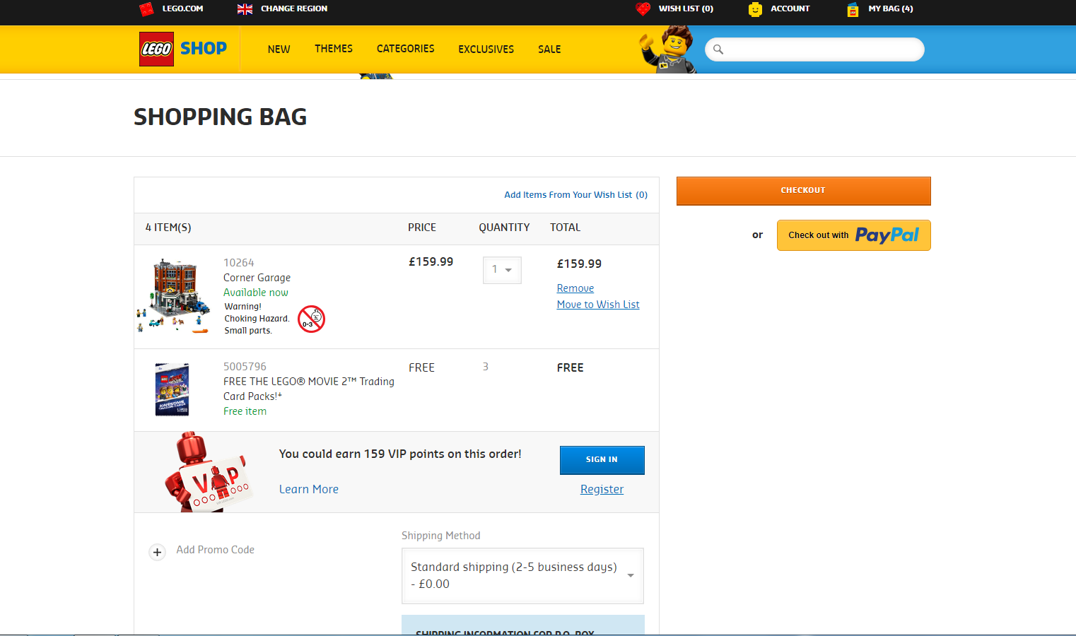Click the VIP points earning message
The width and height of the screenshot is (1076, 636).
point(400,454)
